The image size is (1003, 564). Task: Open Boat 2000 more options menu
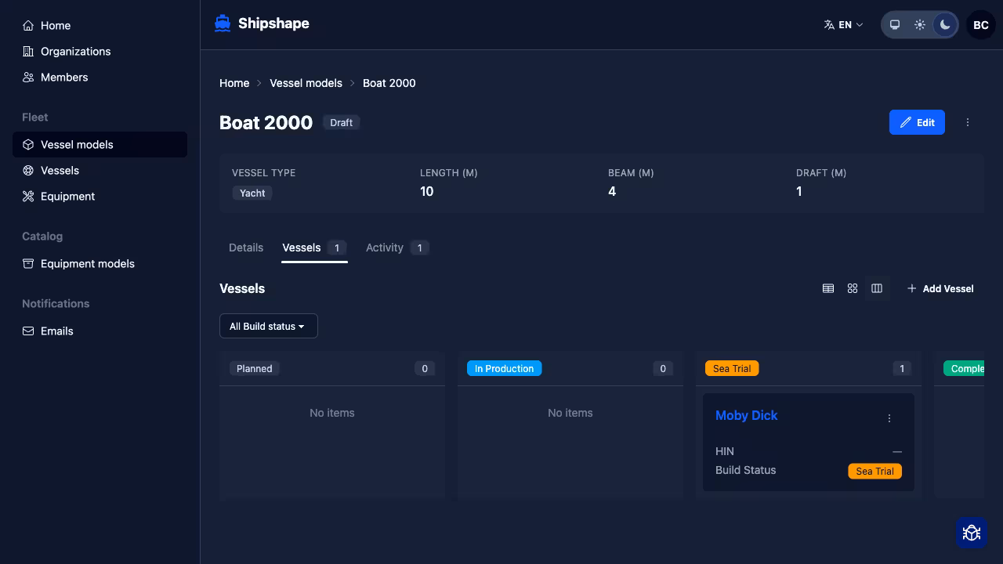point(968,122)
